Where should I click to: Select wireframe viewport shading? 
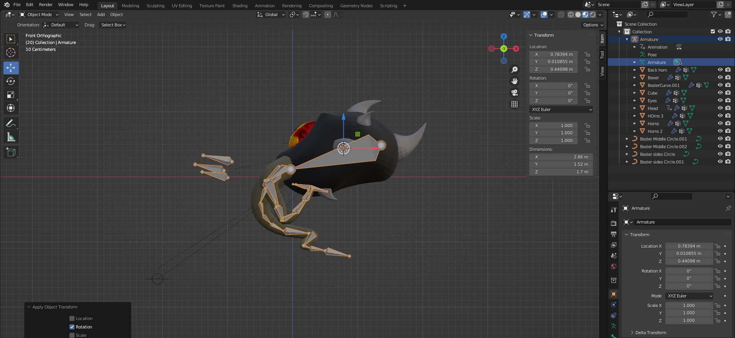pos(571,15)
